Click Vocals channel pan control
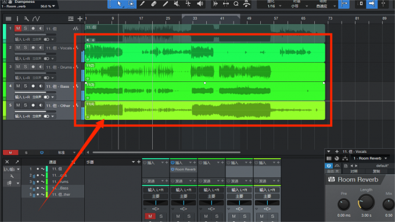Viewport: 395px width, 222px height. tap(184, 203)
